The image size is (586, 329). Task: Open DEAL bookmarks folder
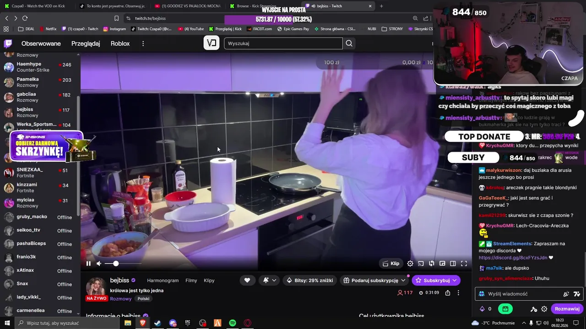[27, 29]
